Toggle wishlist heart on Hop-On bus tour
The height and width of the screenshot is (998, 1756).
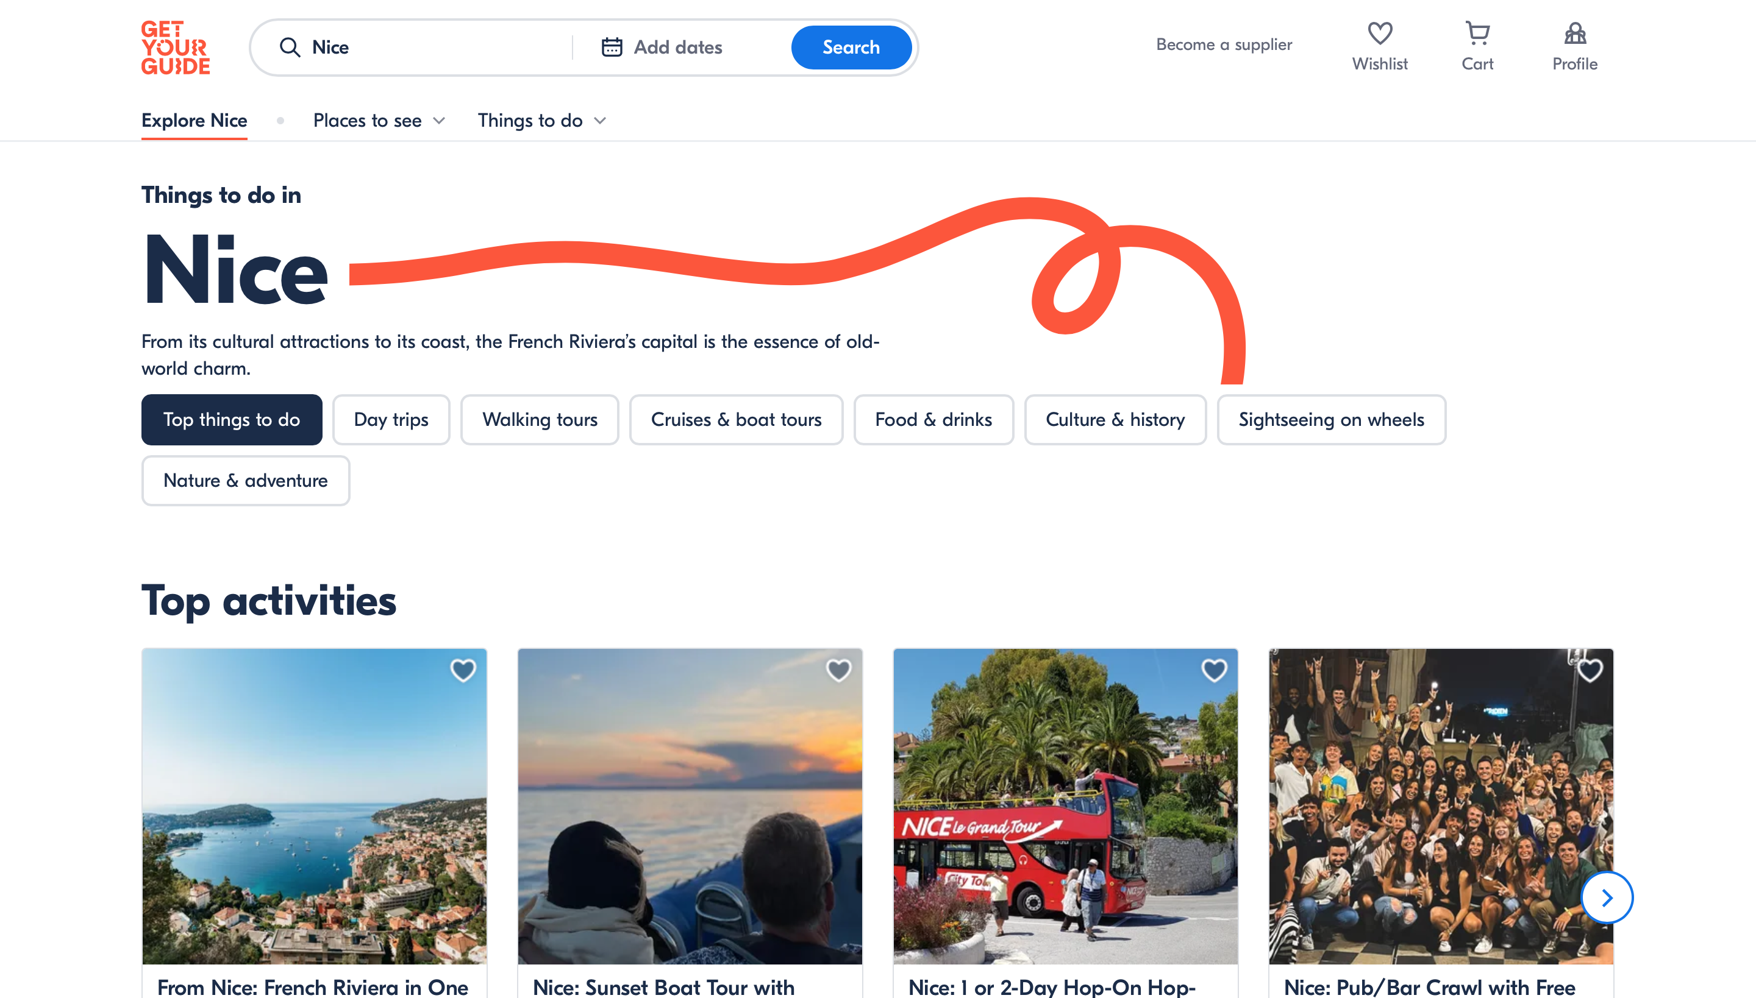(1214, 670)
